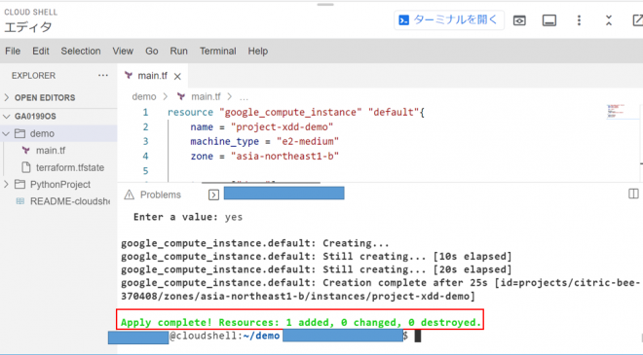Open Explorer panel more actions ellipsis
Image resolution: width=643 pixels, height=355 pixels.
pyautogui.click(x=103, y=75)
